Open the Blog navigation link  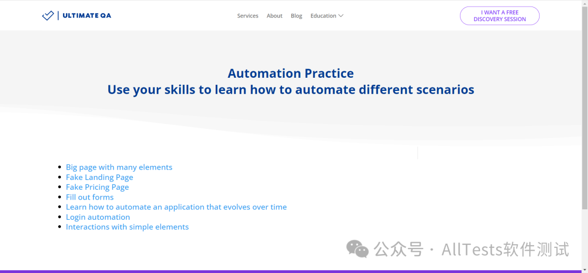[x=296, y=16]
